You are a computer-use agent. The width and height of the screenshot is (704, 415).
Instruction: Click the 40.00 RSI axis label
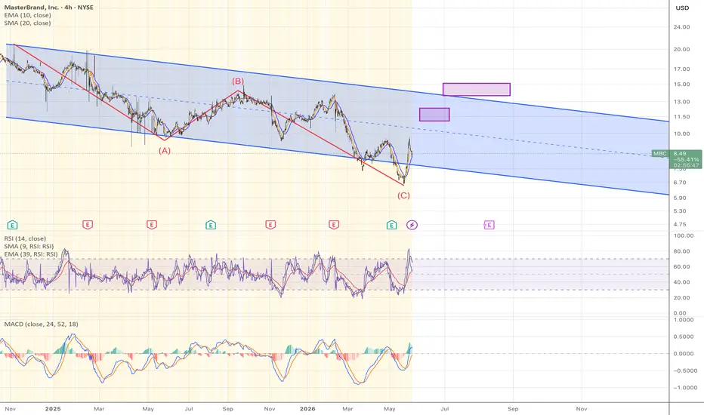[x=682, y=282]
